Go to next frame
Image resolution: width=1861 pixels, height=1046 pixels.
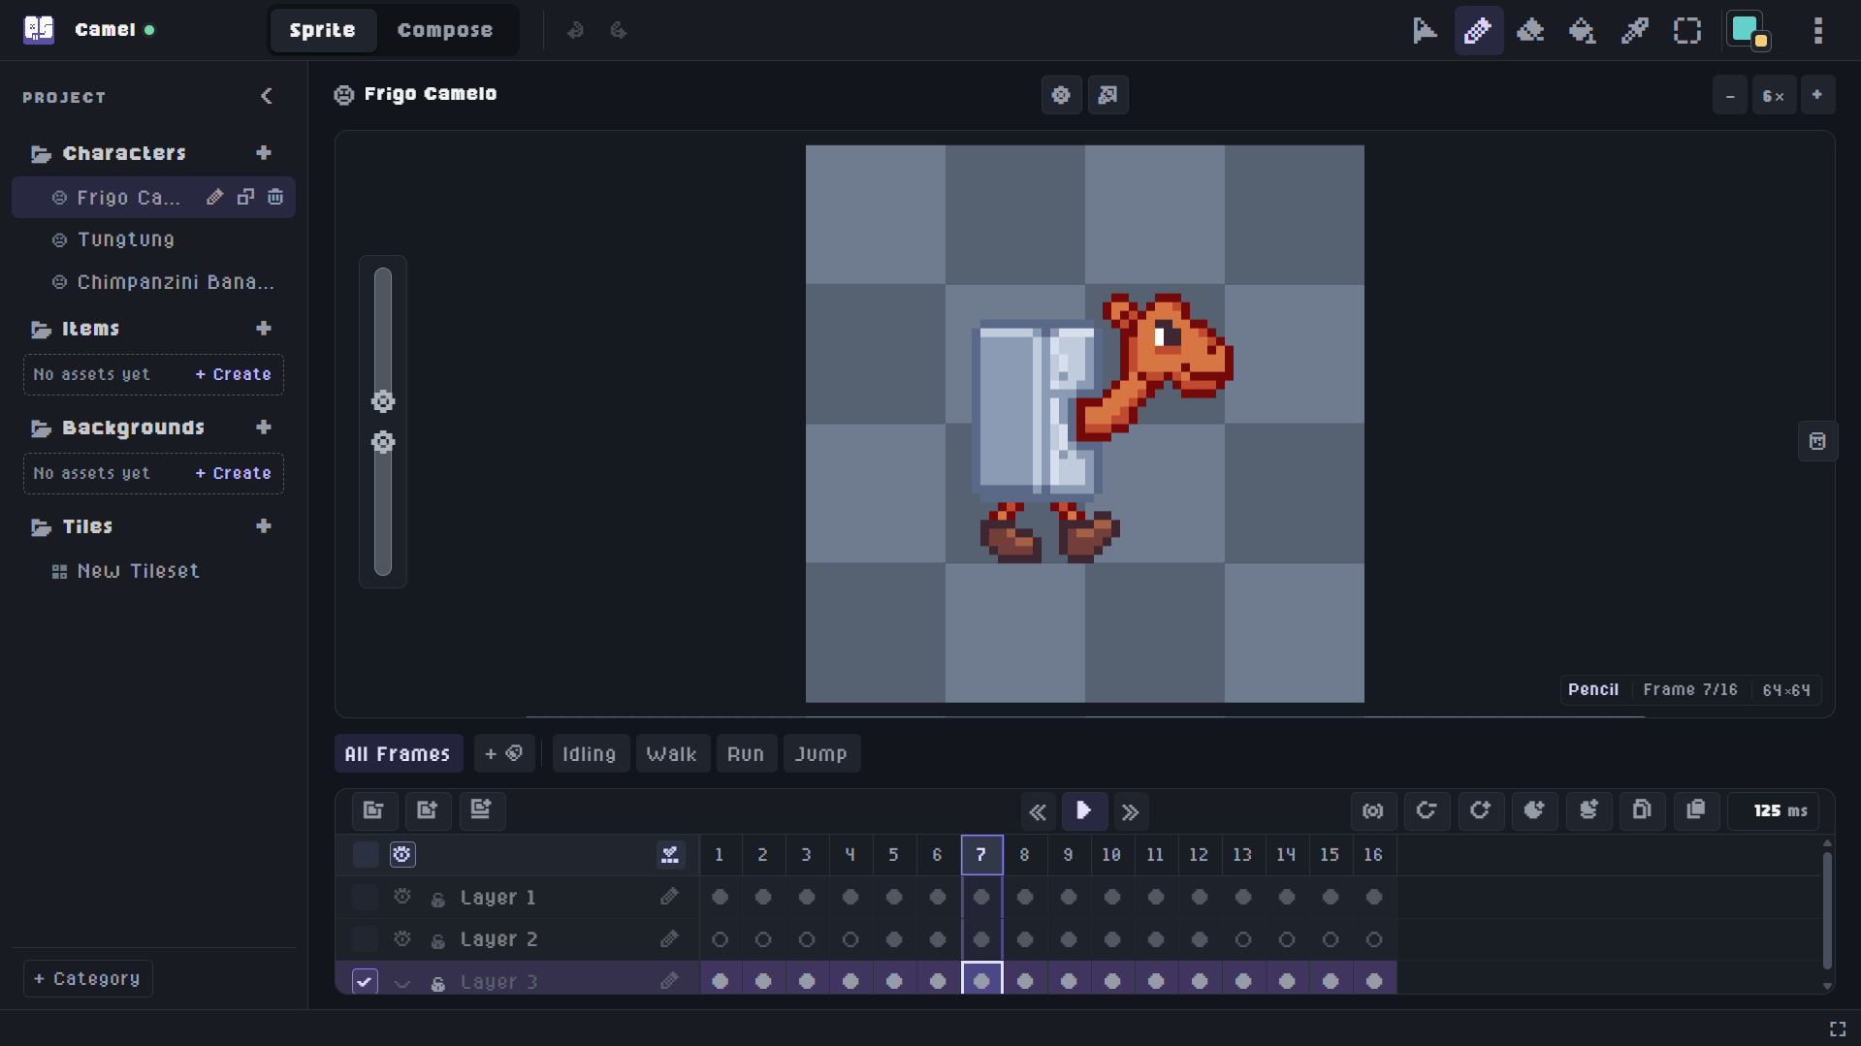pyautogui.click(x=1130, y=811)
